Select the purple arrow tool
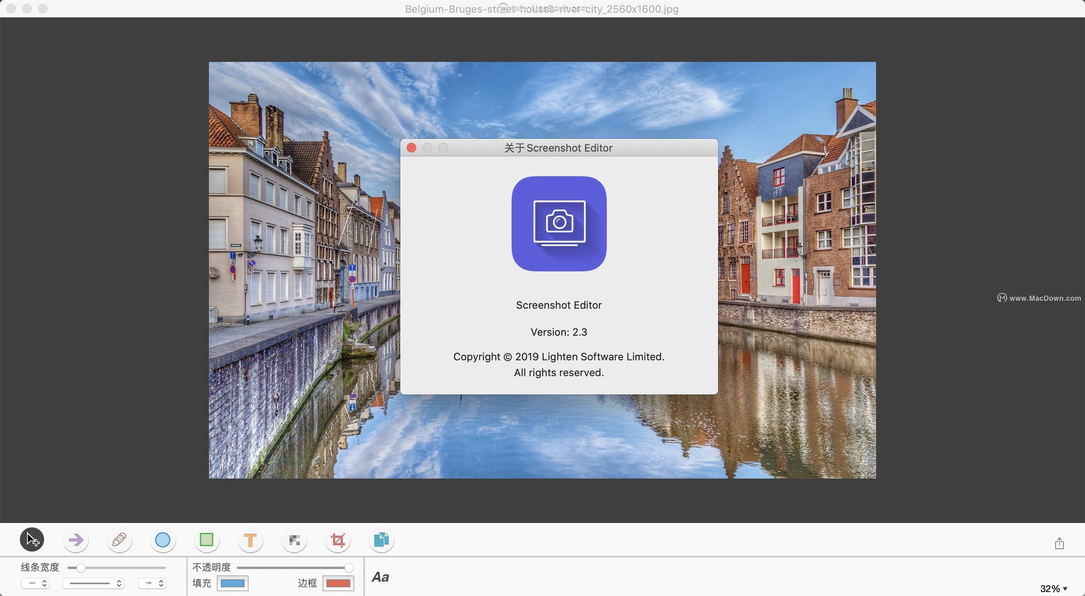Viewport: 1085px width, 596px height. pyautogui.click(x=76, y=540)
